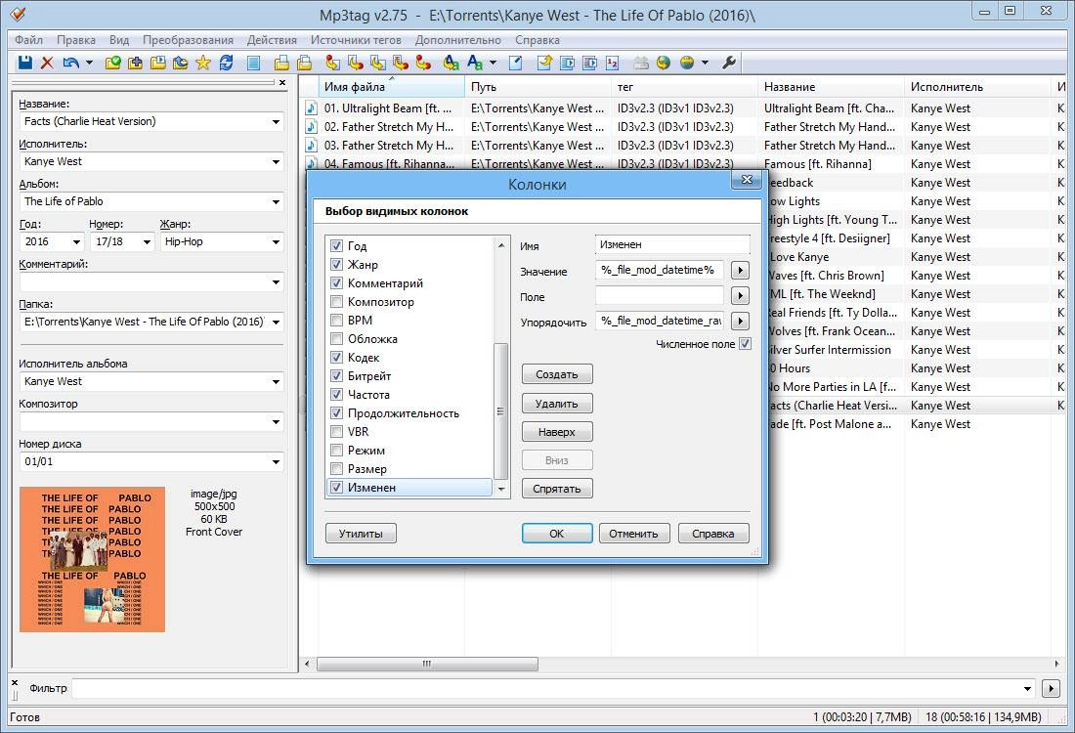Click the Export icon in the toolbar
This screenshot has width=1075, height=733.
(544, 64)
